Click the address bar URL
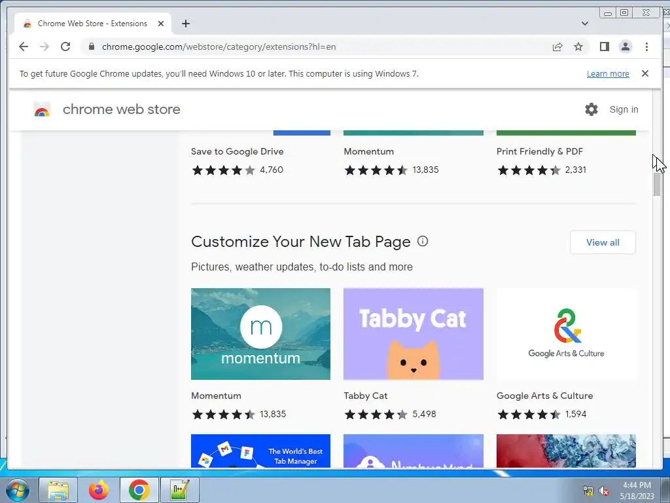This screenshot has width=670, height=503. [x=219, y=47]
